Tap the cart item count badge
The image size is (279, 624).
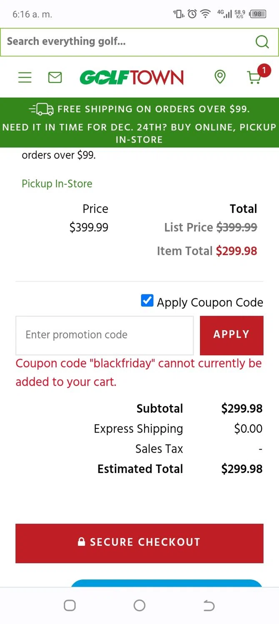(264, 70)
